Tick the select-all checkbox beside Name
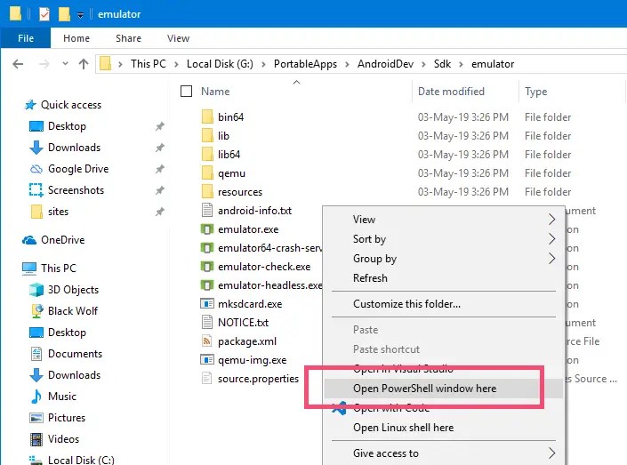Screen dimensions: 627x465 coord(187,92)
